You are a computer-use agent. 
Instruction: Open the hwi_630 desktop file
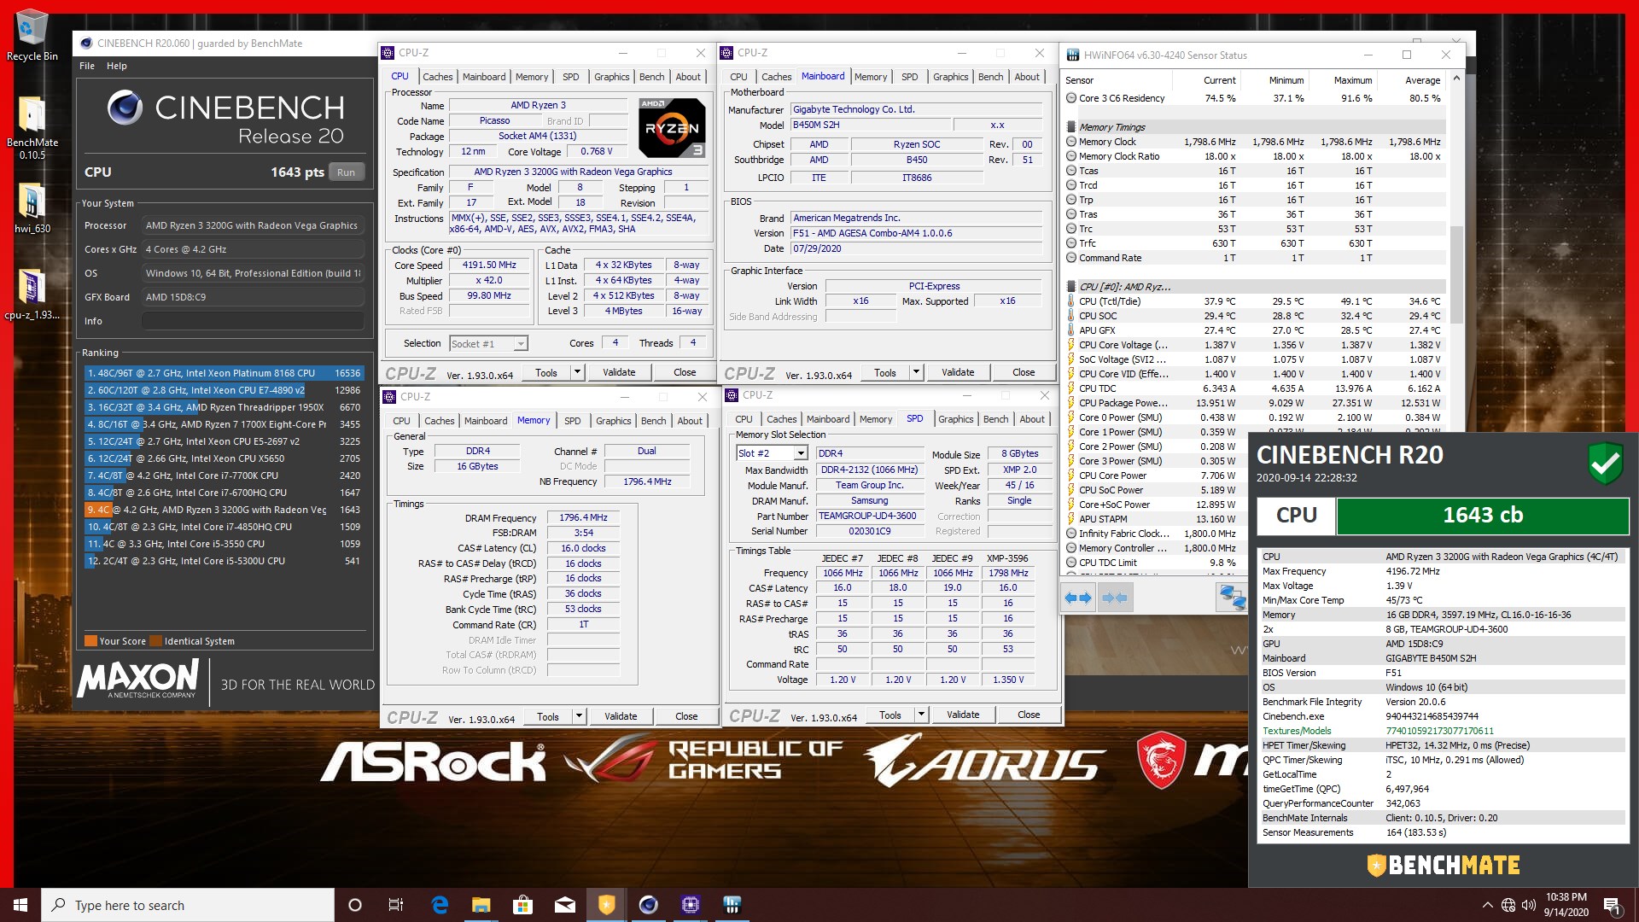(x=32, y=209)
